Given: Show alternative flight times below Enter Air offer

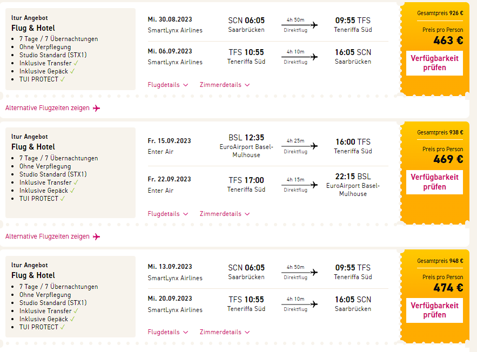Looking at the screenshot, I should (x=48, y=236).
